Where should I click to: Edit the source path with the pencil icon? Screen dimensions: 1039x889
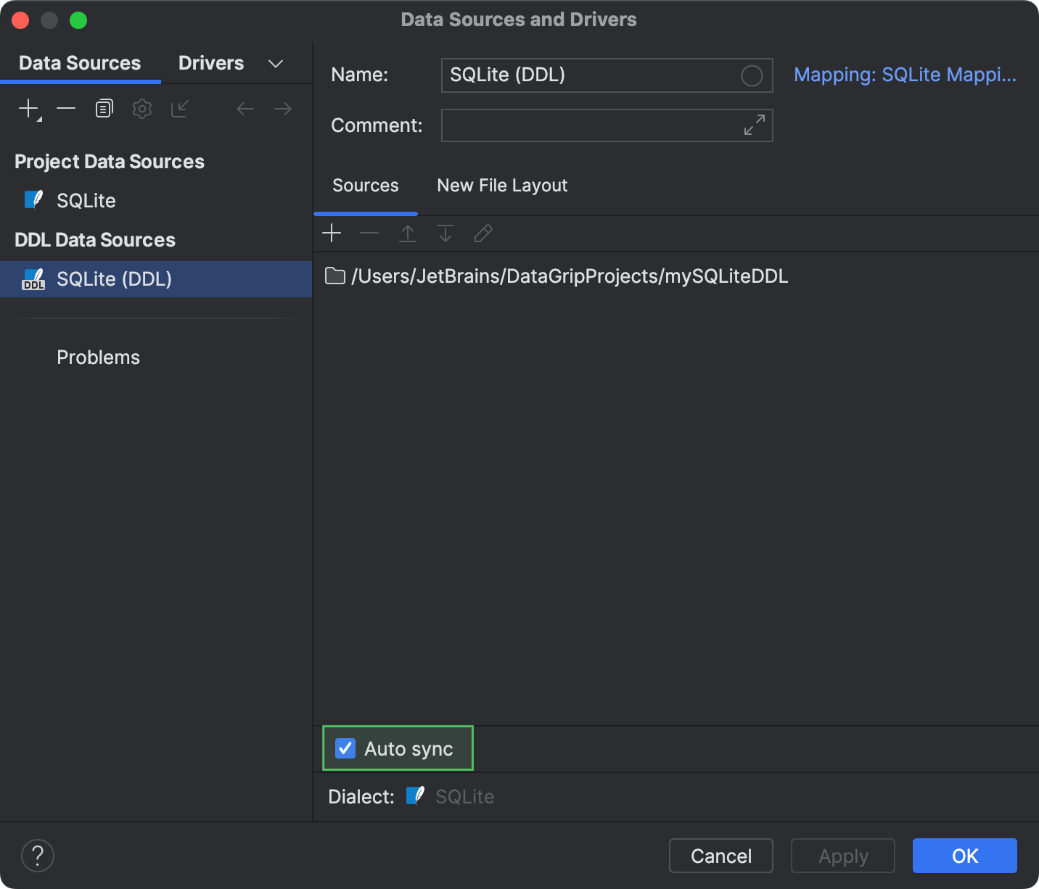(482, 233)
